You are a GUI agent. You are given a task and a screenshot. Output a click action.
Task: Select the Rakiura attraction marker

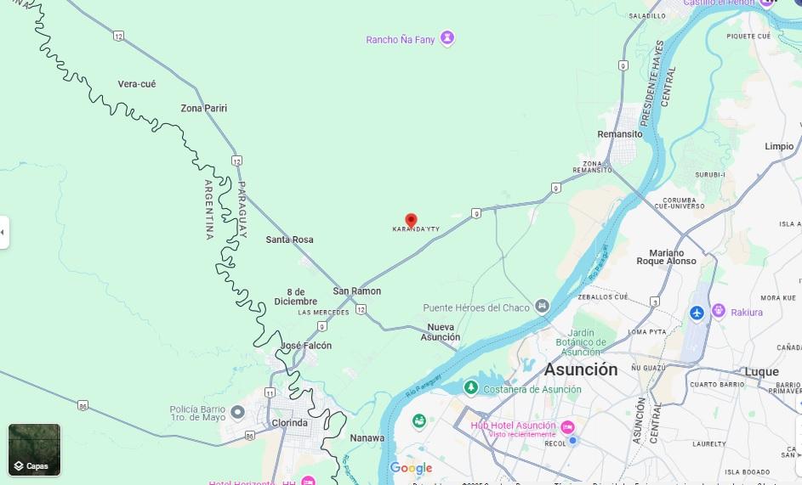(x=719, y=311)
